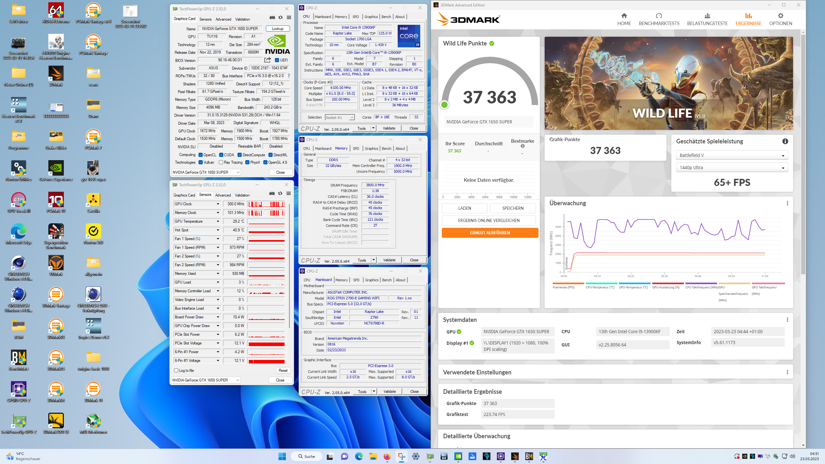Toggle Ray Tracing checkbox in GPU-Z
Screen dimensions: 825x464
pyautogui.click(x=221, y=162)
